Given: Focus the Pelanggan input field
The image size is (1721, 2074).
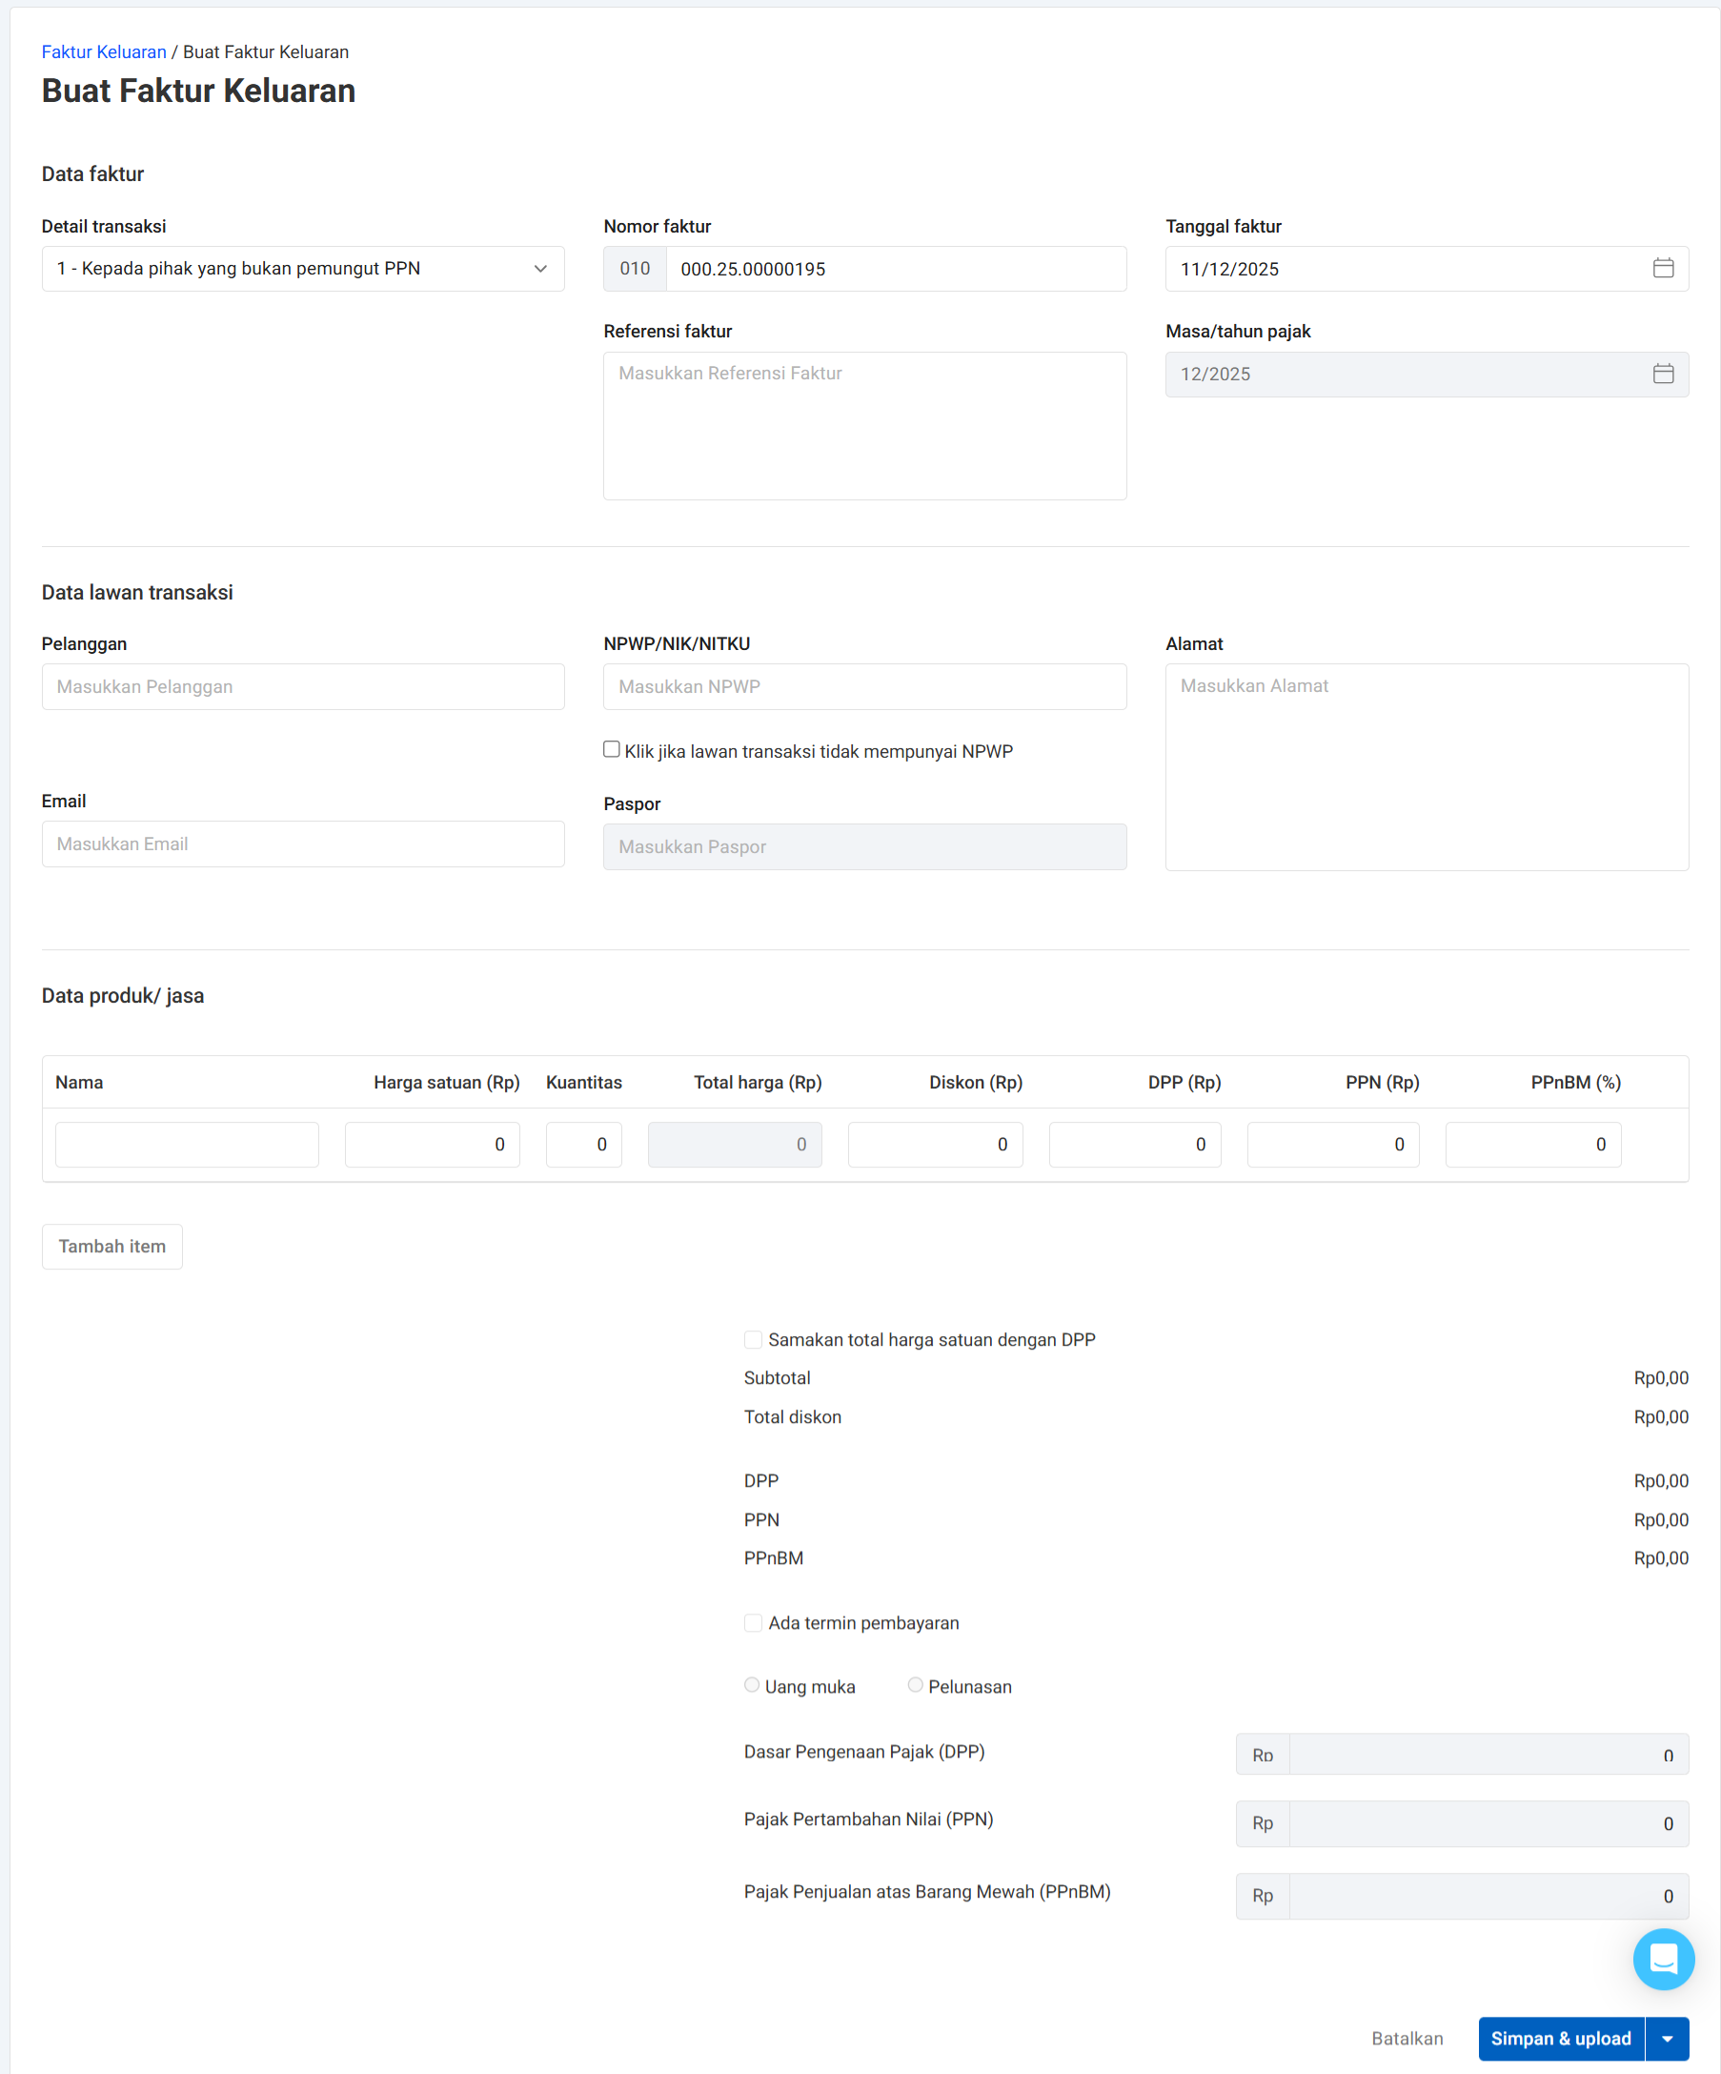Looking at the screenshot, I should tap(303, 686).
